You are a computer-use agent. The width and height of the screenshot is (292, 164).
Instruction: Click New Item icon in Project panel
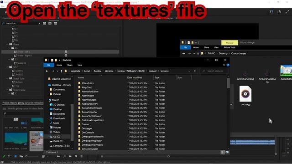76,156
